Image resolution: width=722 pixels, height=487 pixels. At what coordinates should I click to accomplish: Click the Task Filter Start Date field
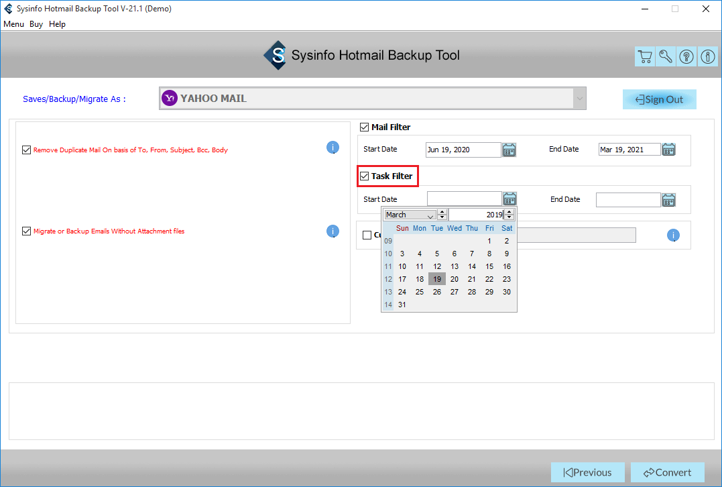pyautogui.click(x=464, y=199)
